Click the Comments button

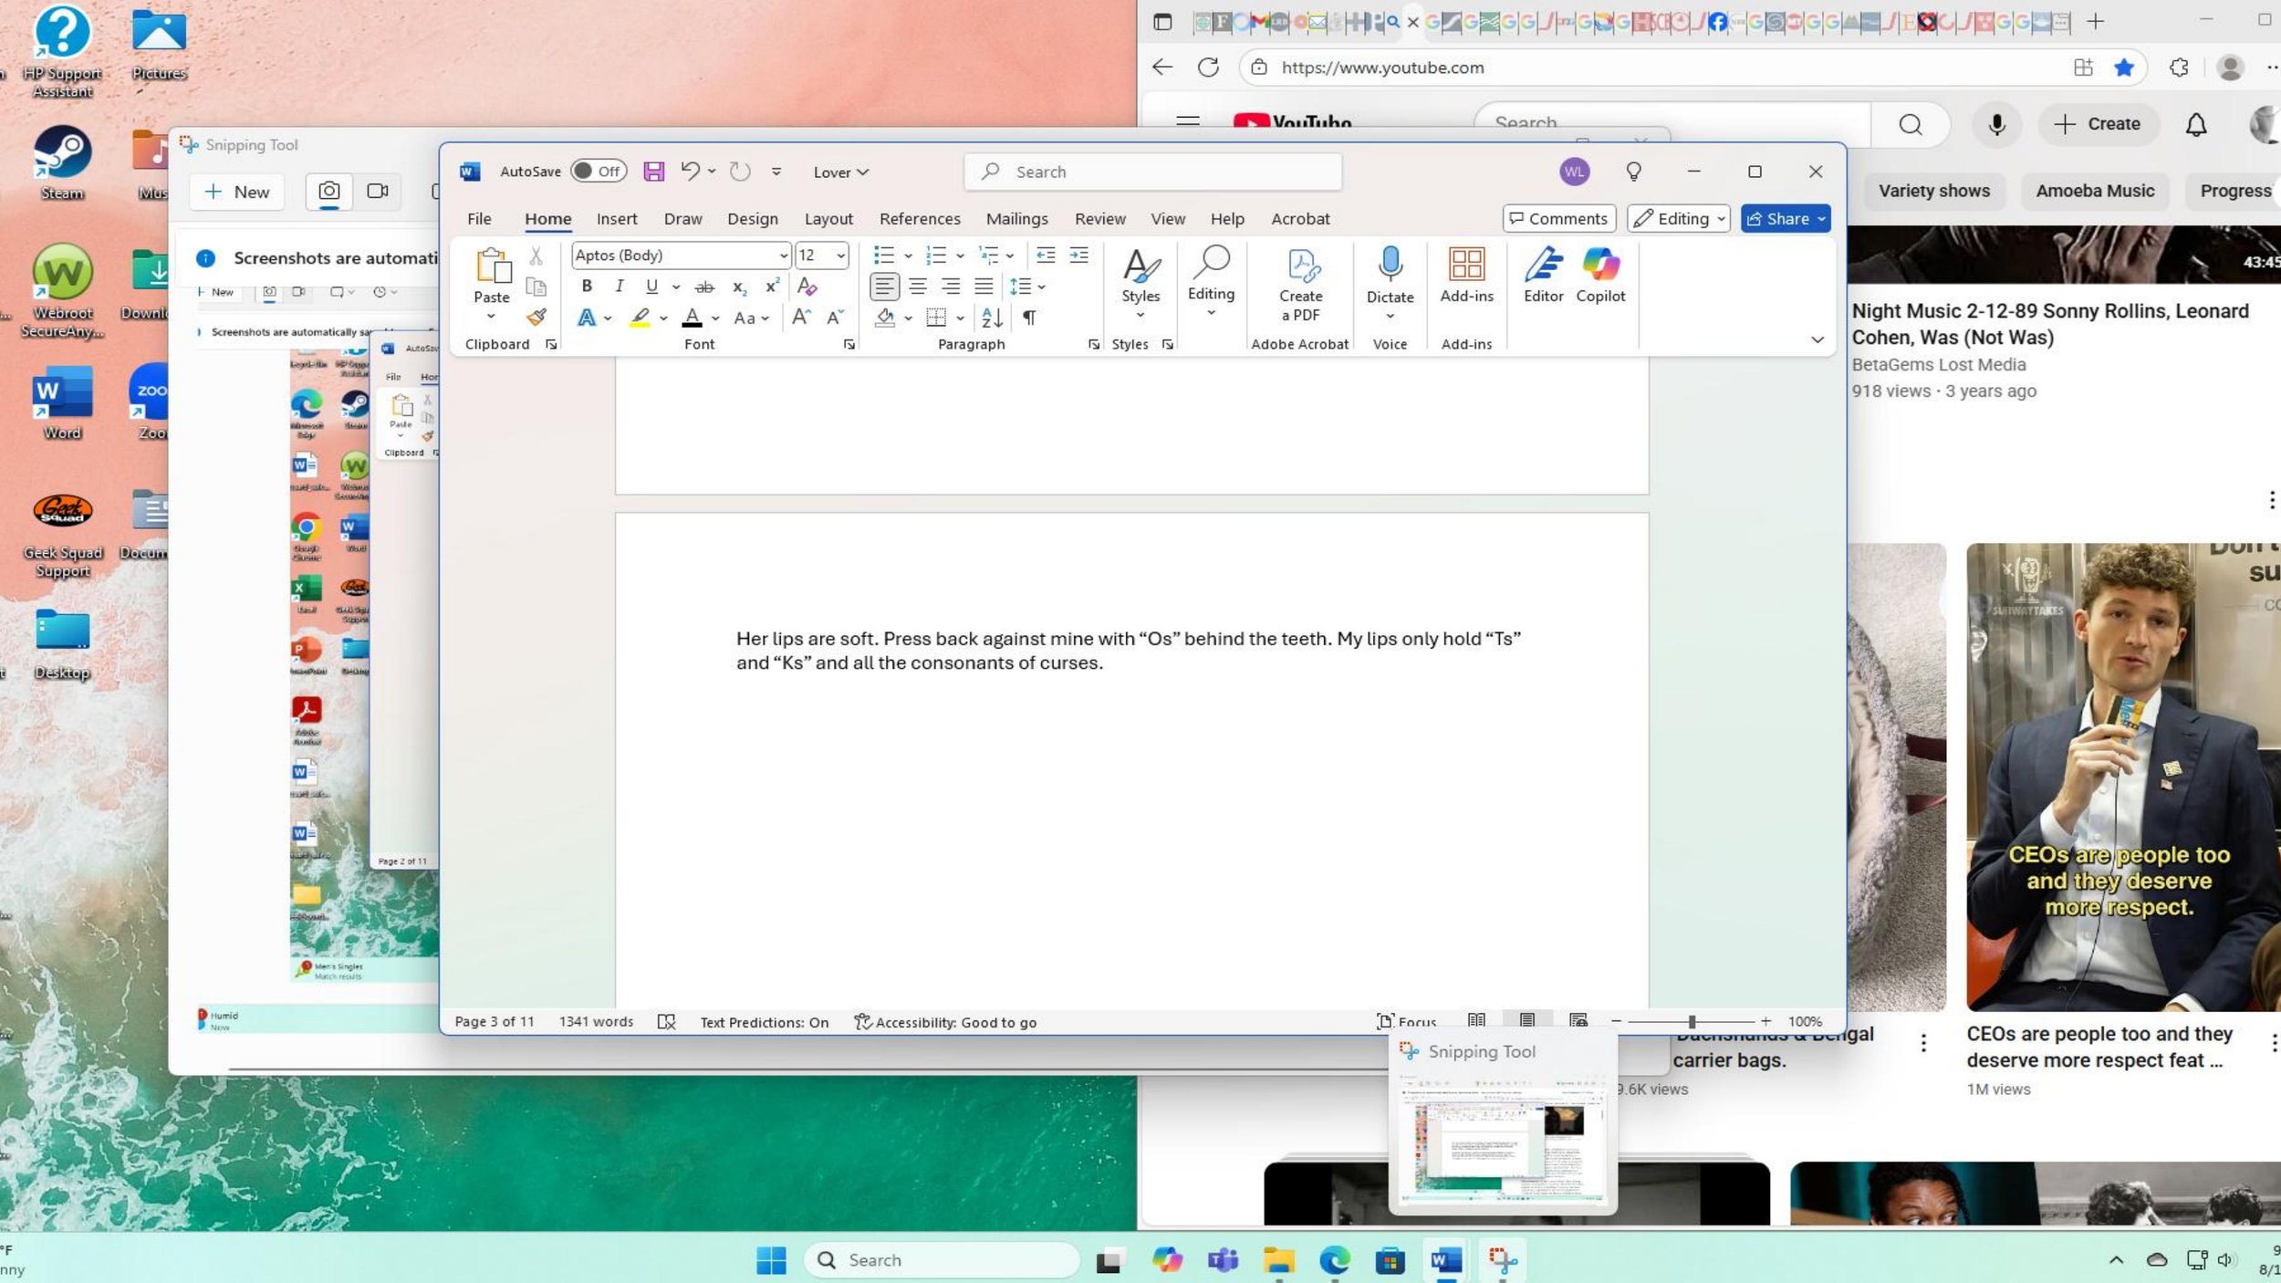pyautogui.click(x=1558, y=219)
